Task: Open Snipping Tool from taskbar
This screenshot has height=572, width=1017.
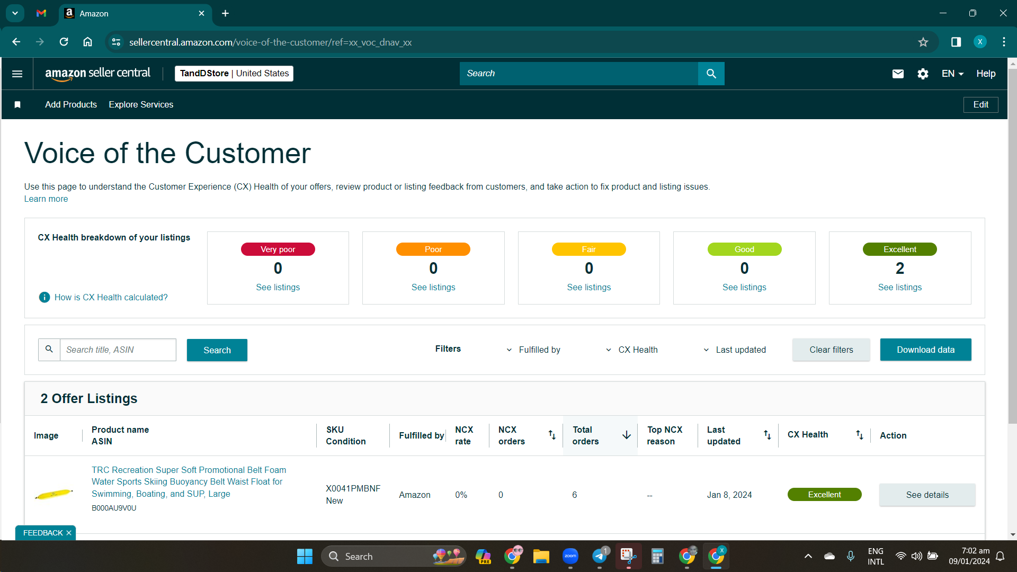Action: (628, 556)
